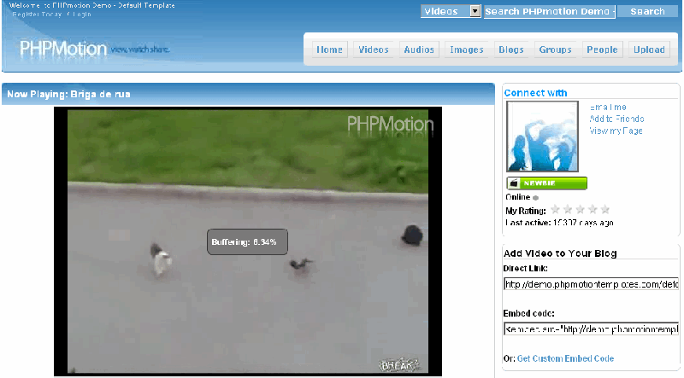The image size is (684, 378).
Task: Open the People menu item
Action: pyautogui.click(x=602, y=49)
